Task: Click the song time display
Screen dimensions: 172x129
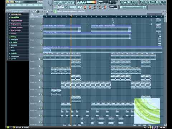Action: point(64,3)
